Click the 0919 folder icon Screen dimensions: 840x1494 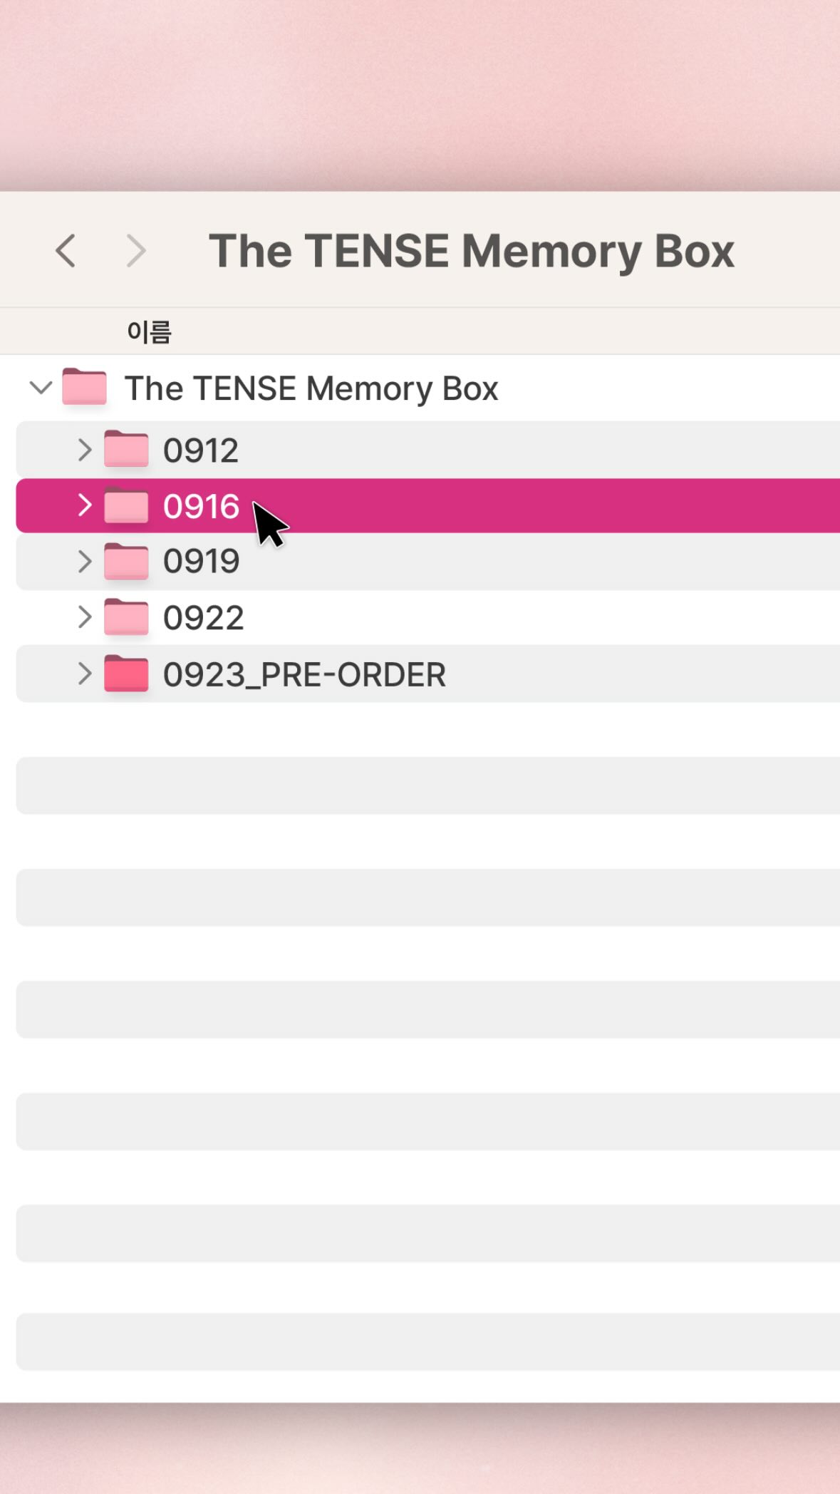click(x=126, y=561)
